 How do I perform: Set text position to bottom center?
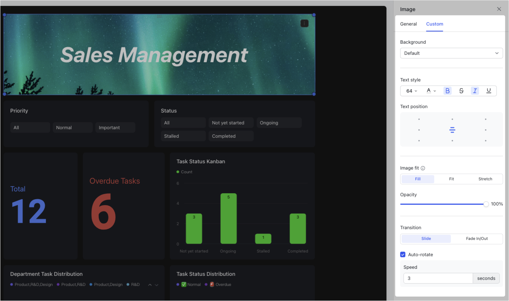[x=452, y=141]
